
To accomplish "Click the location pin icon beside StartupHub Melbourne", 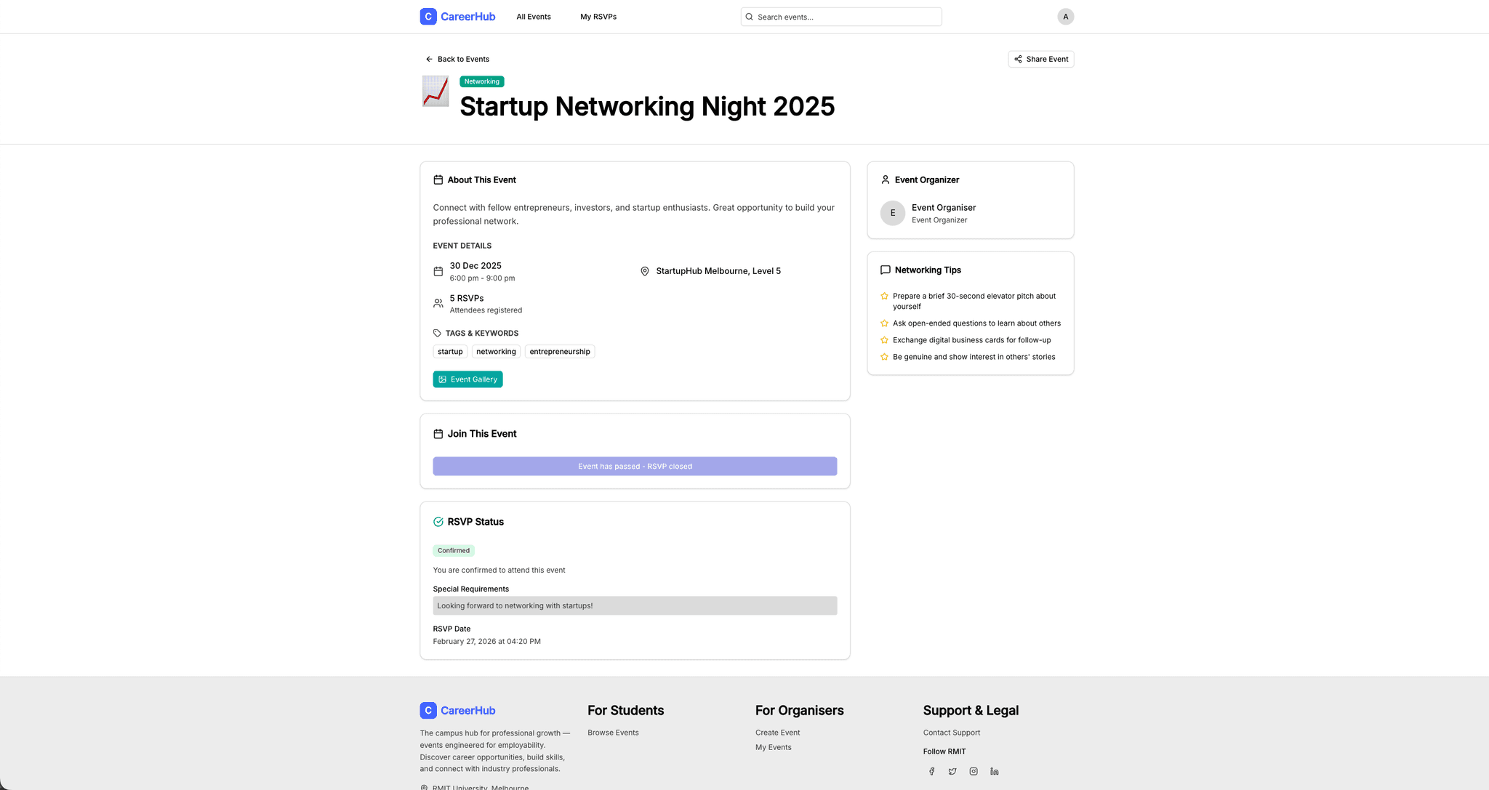I will 644,271.
